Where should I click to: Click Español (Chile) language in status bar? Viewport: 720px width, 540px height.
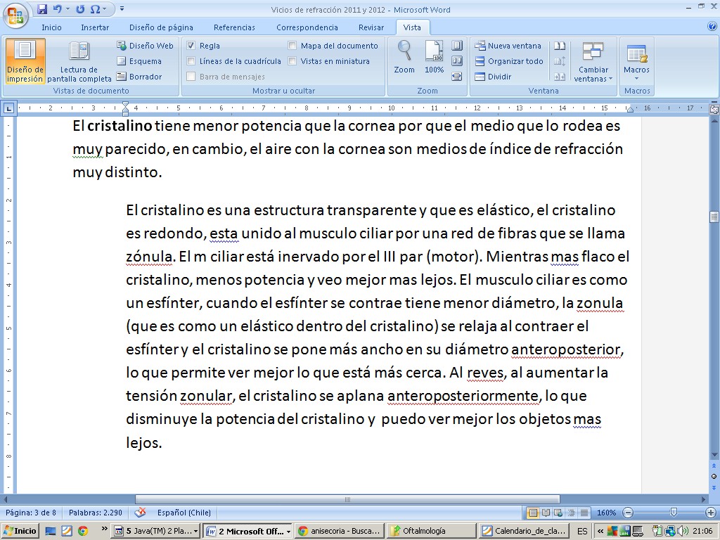(184, 513)
